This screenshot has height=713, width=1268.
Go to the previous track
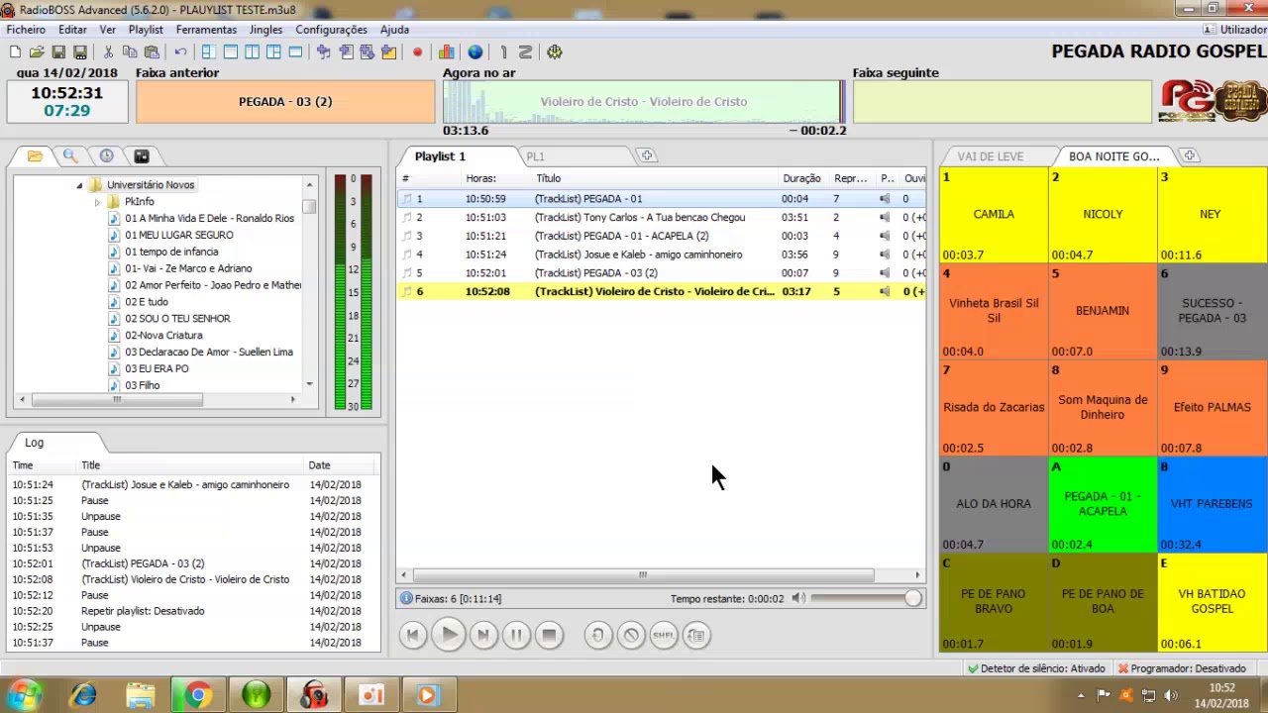click(x=413, y=636)
